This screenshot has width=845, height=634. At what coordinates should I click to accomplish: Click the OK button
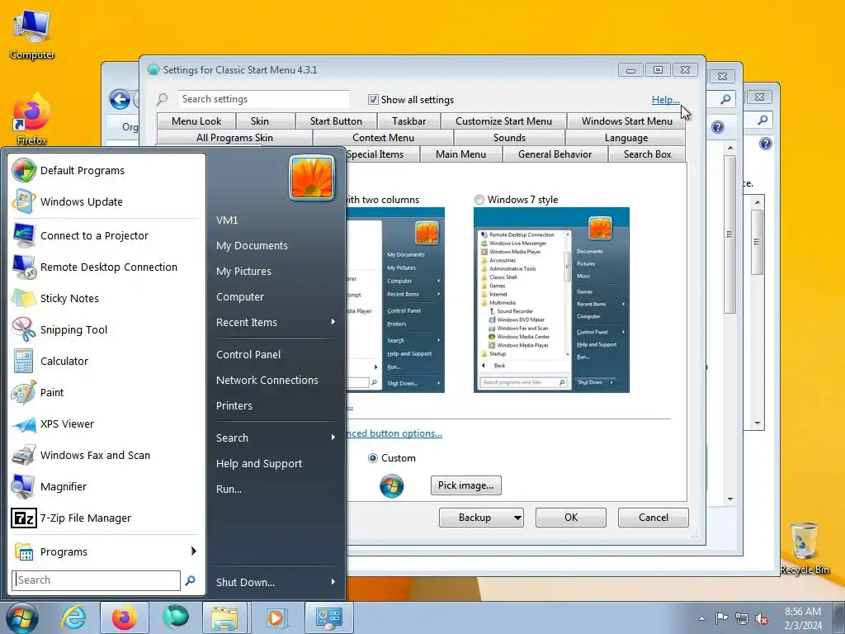tap(571, 518)
